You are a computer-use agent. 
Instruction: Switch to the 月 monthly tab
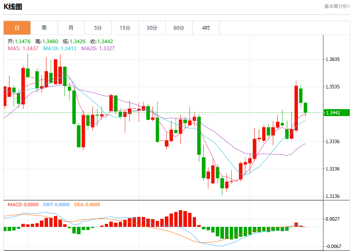[x=71, y=28]
